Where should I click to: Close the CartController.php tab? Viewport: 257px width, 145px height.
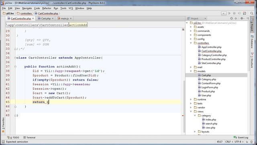(33, 19)
